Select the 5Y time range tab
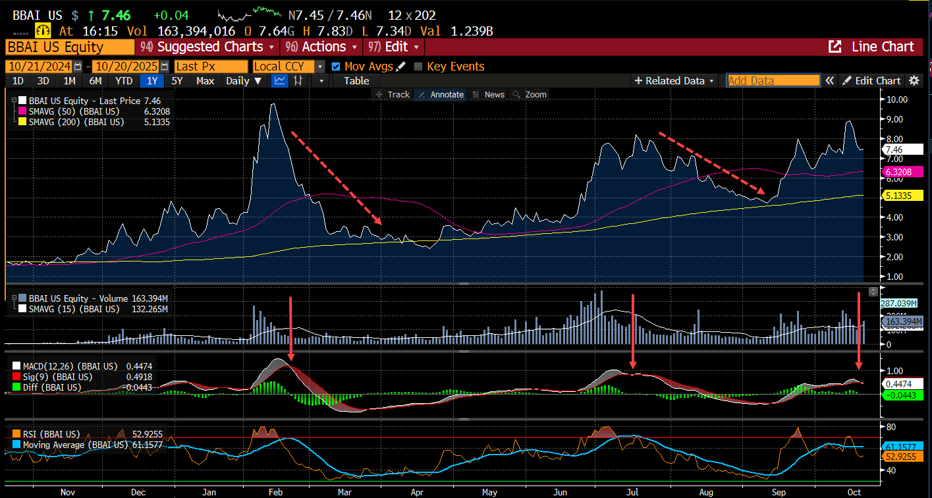Screen dimensions: 932x498 click(x=177, y=81)
